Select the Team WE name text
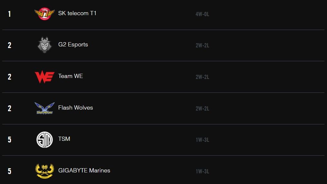 71,76
